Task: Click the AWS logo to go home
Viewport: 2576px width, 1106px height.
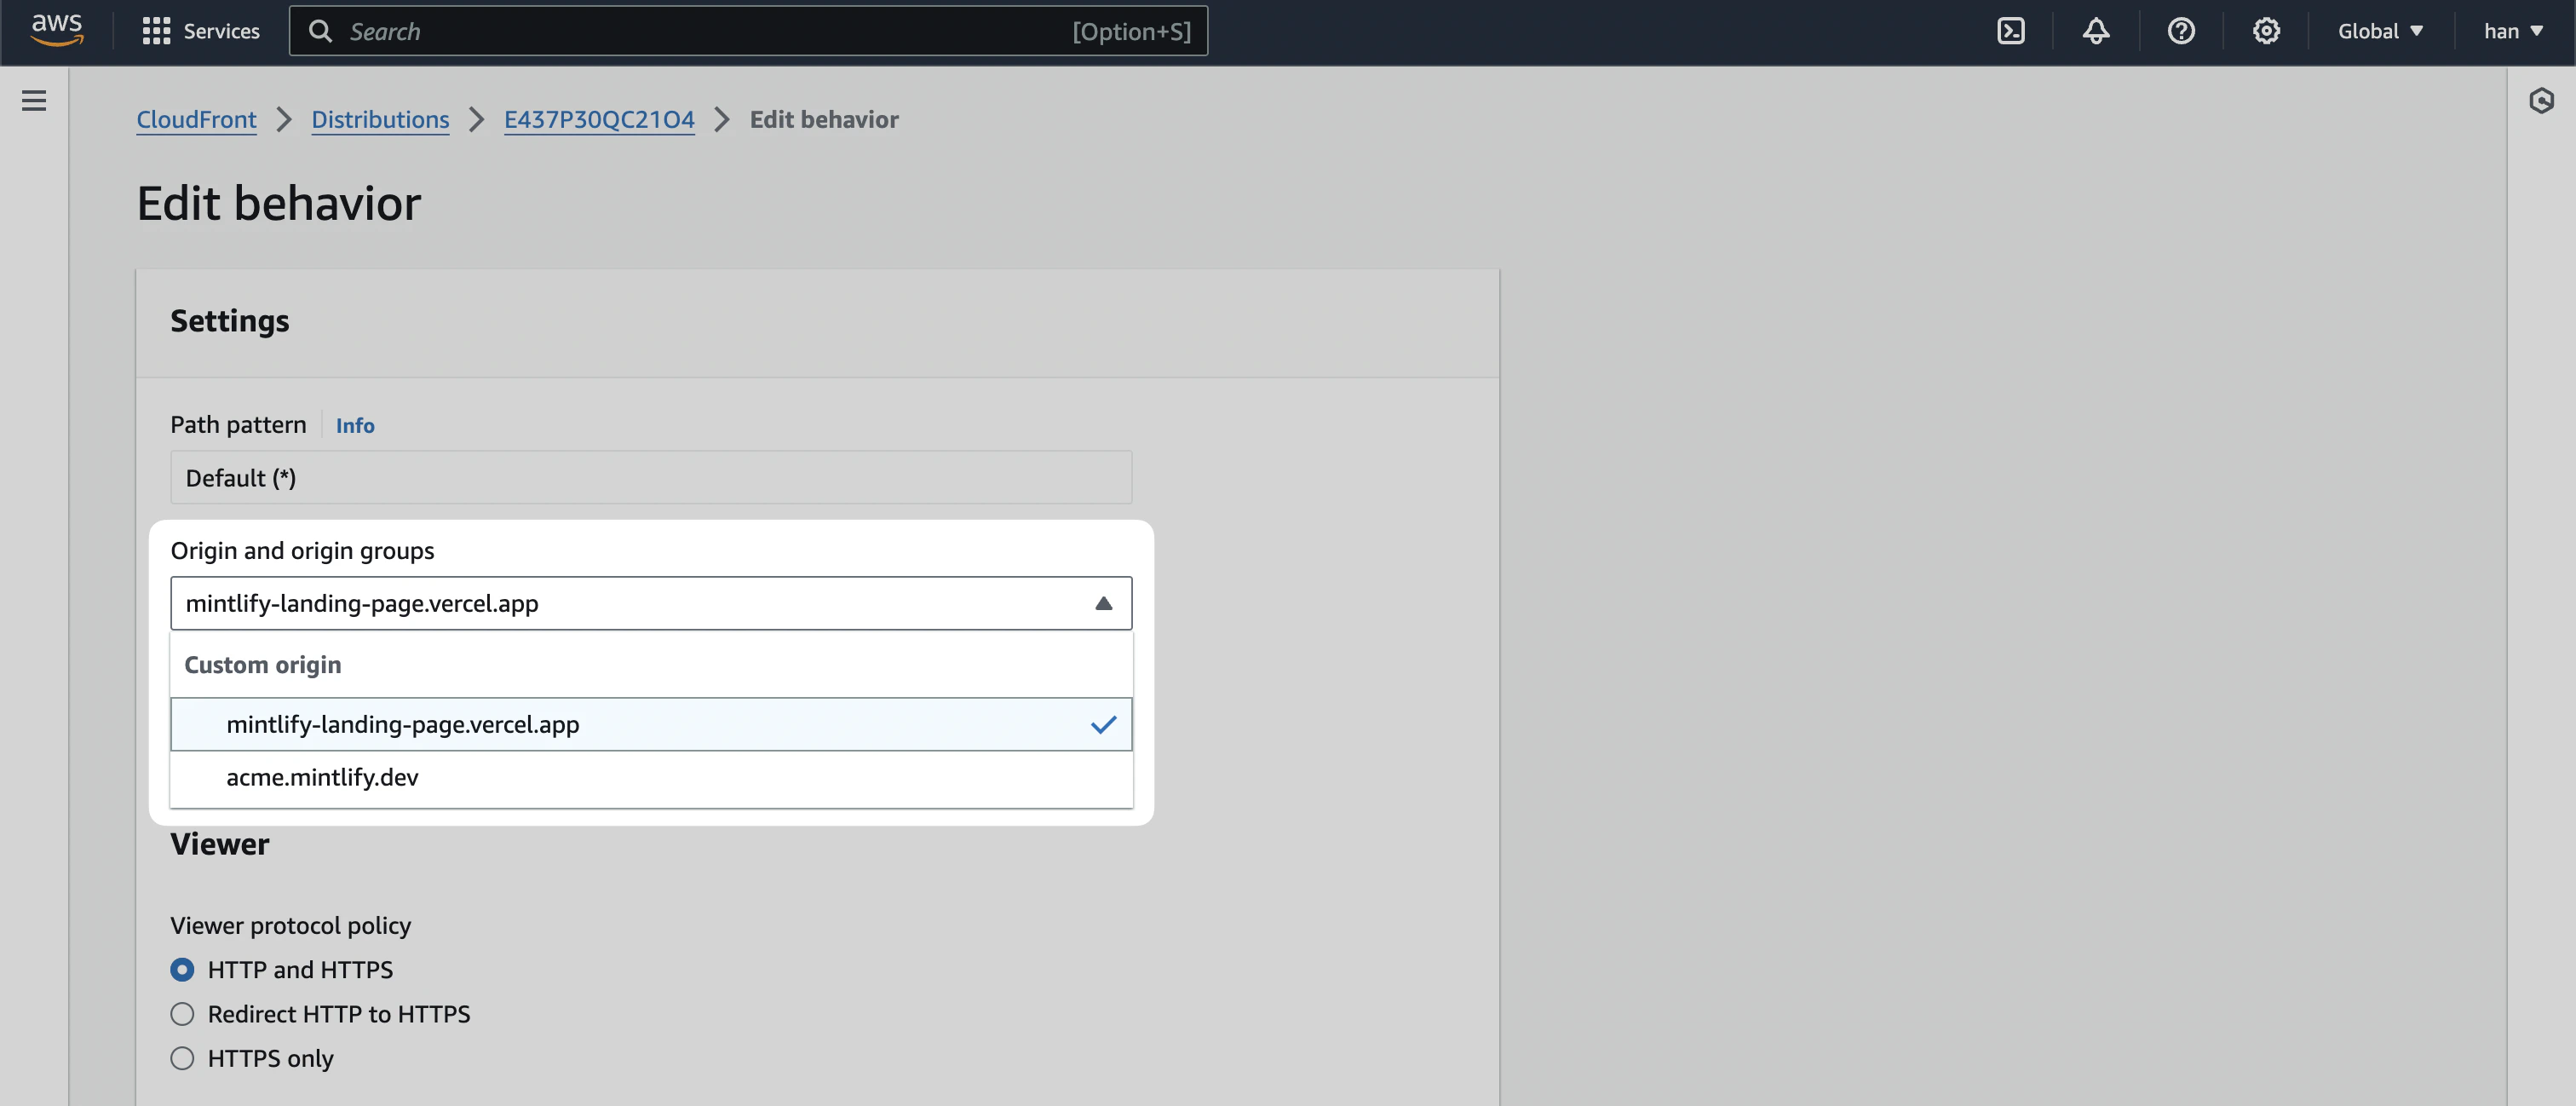Action: [x=57, y=30]
